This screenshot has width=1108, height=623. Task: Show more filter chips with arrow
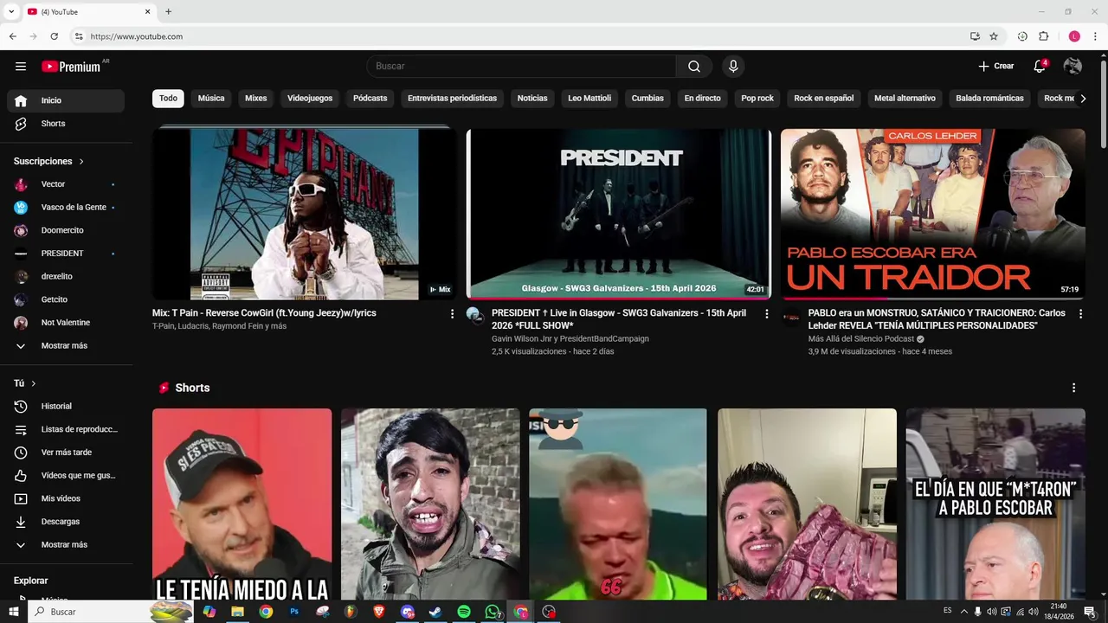pyautogui.click(x=1083, y=99)
